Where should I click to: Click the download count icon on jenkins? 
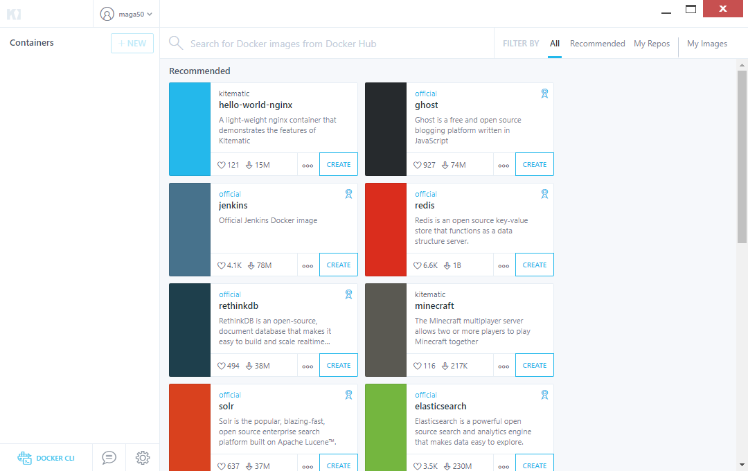[251, 265]
